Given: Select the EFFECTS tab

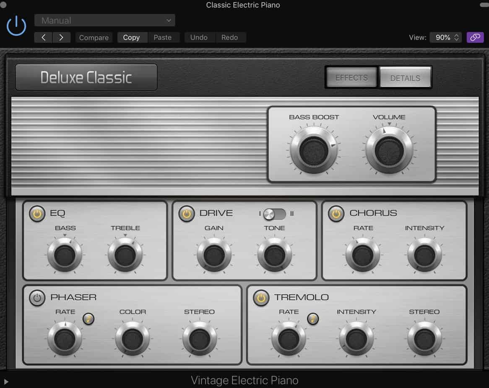Looking at the screenshot, I should click(x=351, y=78).
